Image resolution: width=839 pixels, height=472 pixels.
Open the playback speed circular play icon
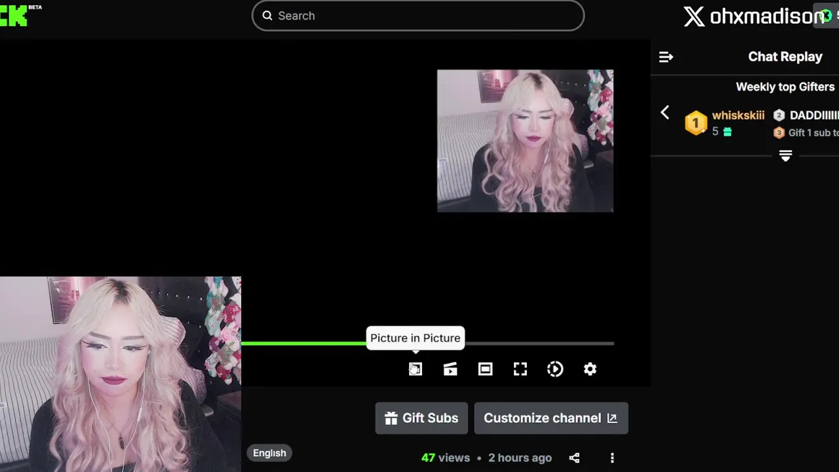coord(555,369)
